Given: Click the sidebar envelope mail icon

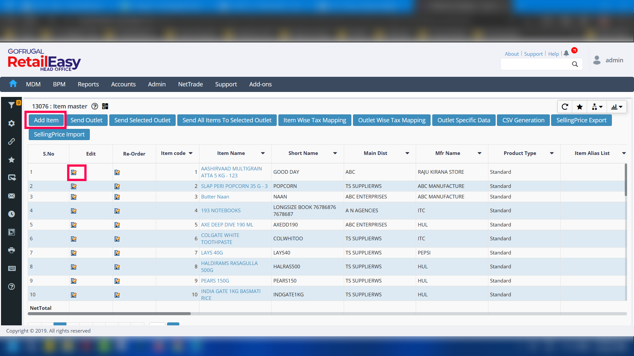Looking at the screenshot, I should click(x=12, y=196).
